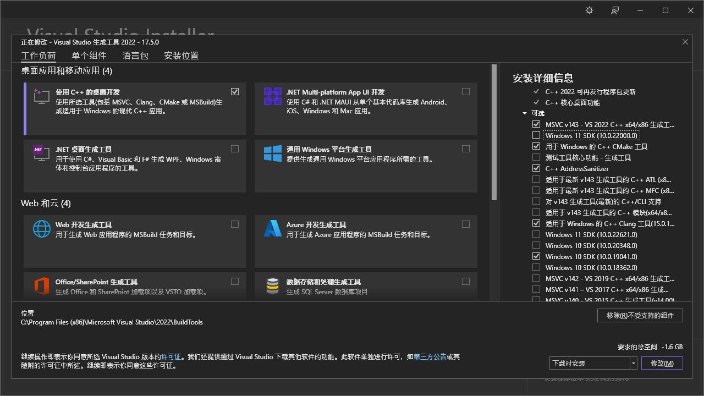Open the 下载时安装 dropdown

[x=632, y=363]
